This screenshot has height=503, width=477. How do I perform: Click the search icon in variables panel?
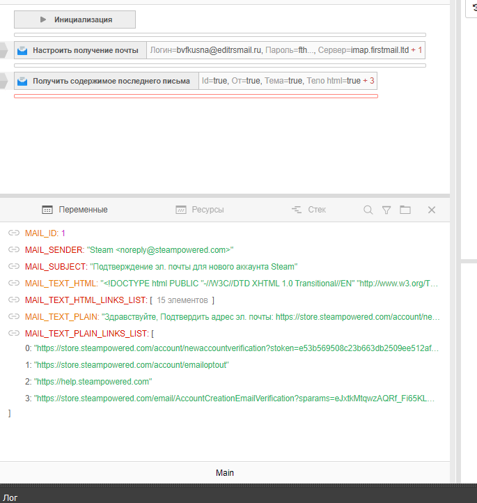point(368,210)
